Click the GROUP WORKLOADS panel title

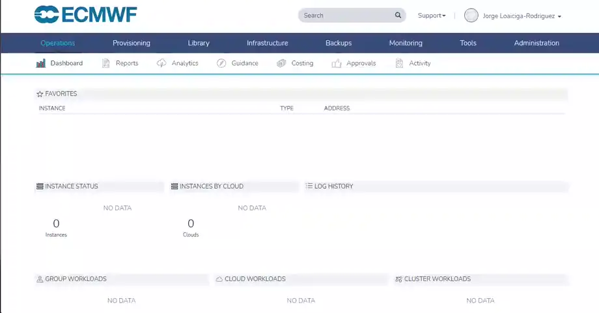[76, 279]
